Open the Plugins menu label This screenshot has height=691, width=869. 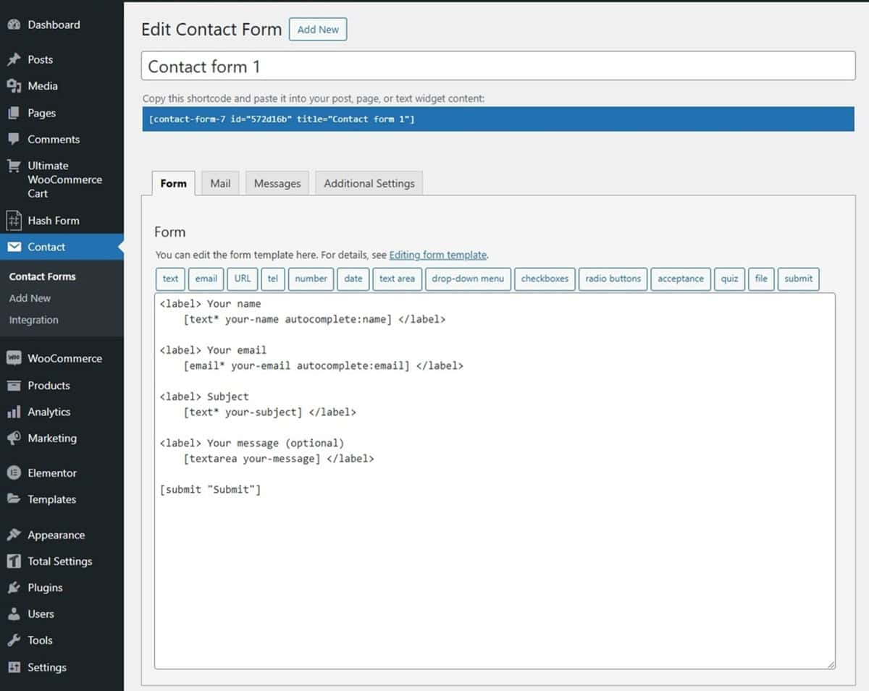click(45, 588)
